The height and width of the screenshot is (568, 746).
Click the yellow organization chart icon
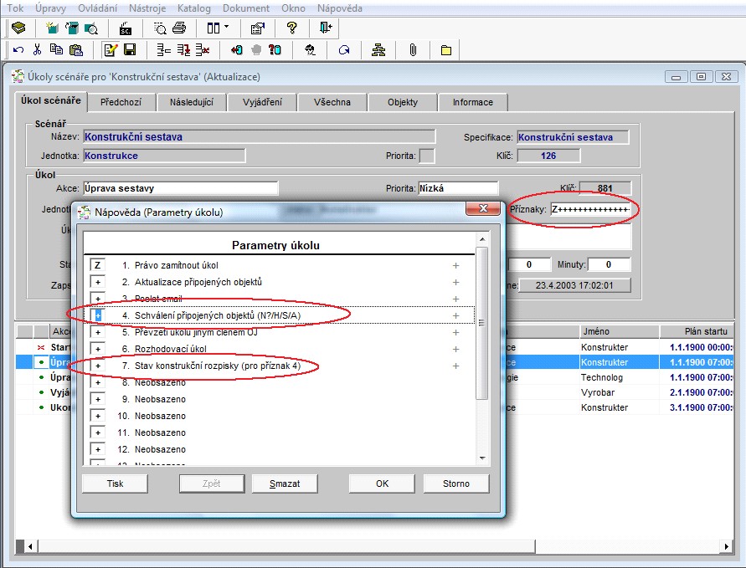point(378,50)
